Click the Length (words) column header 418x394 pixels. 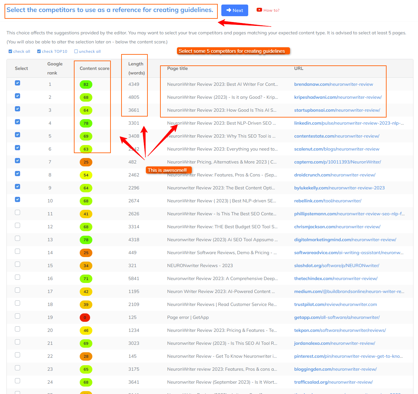pyautogui.click(x=136, y=68)
